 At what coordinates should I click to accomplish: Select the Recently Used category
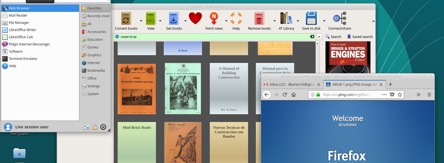coord(95,16)
